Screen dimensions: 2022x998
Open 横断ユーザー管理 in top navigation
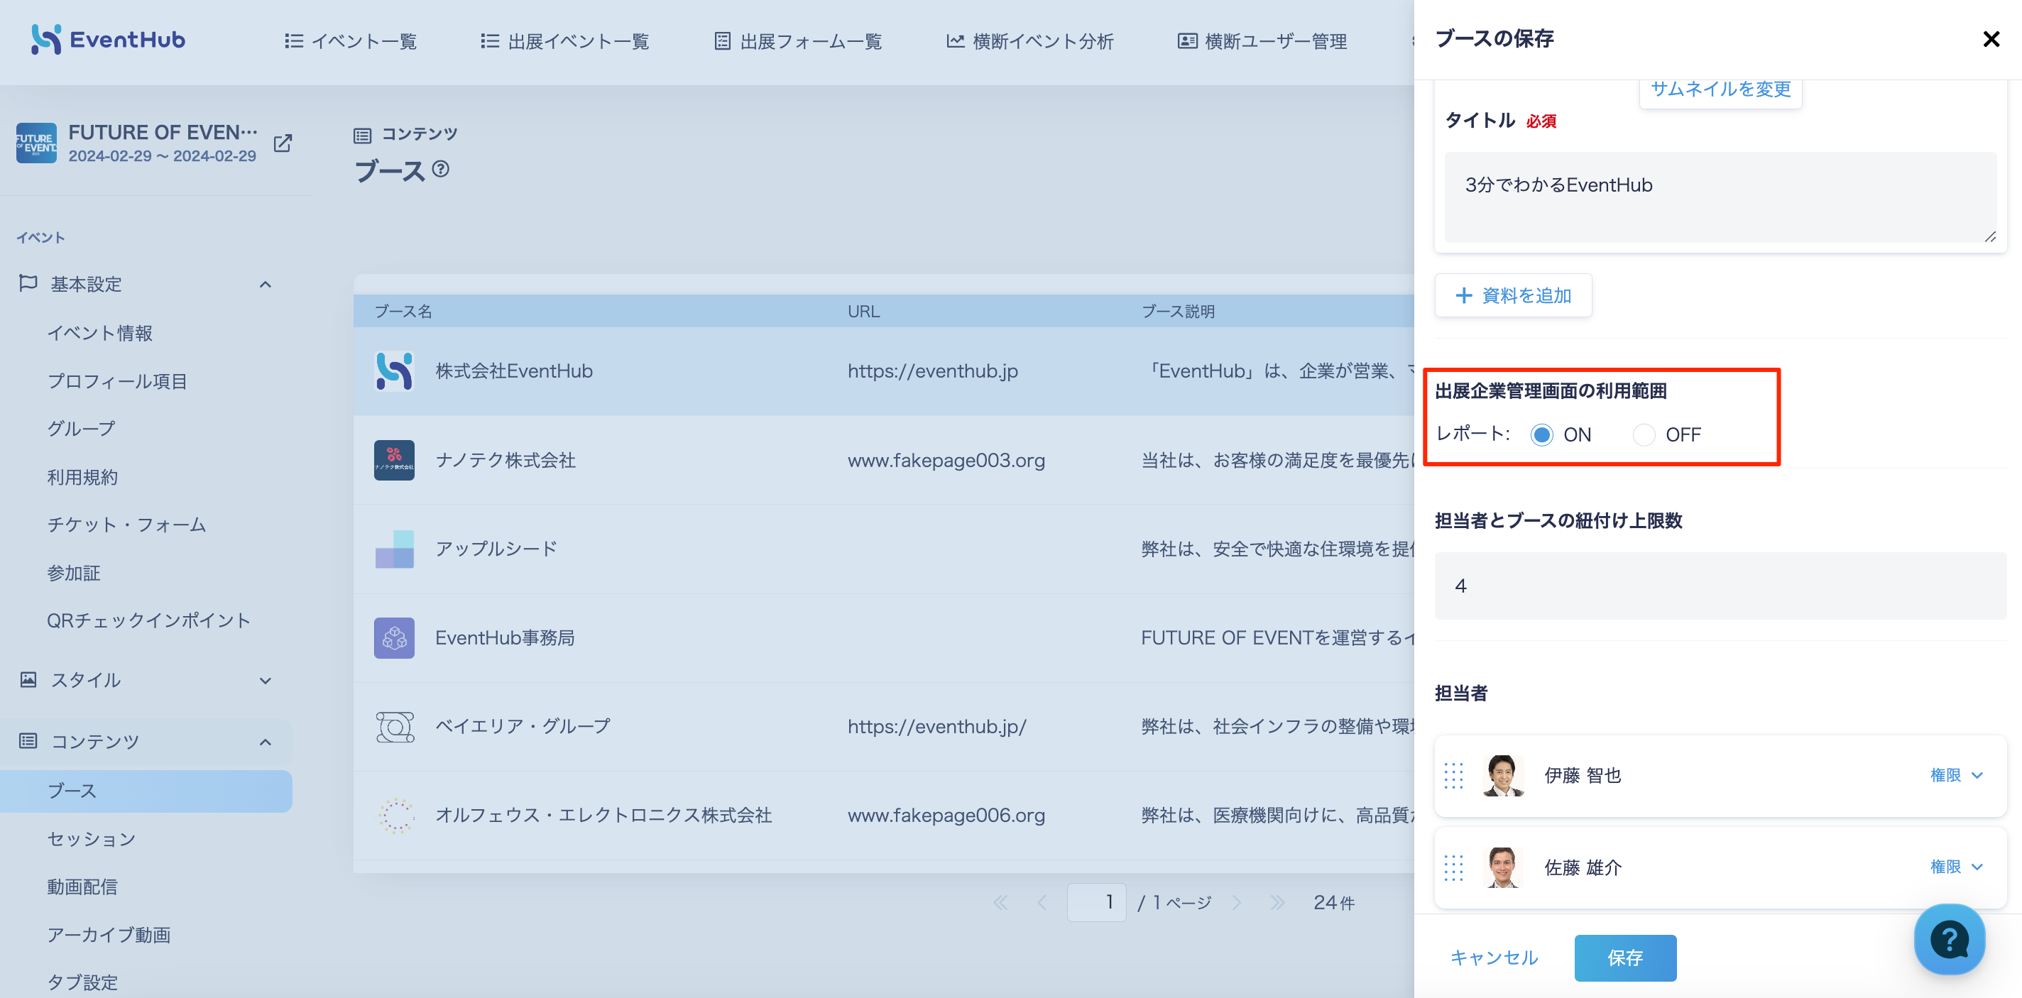pyautogui.click(x=1262, y=40)
